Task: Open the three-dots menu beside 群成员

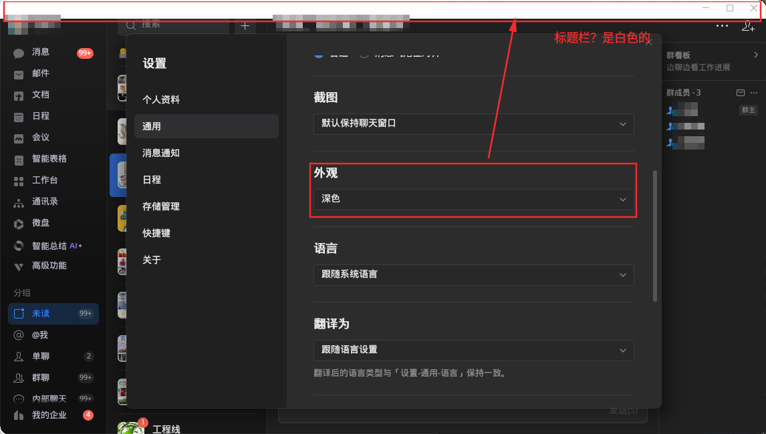Action: coord(754,93)
